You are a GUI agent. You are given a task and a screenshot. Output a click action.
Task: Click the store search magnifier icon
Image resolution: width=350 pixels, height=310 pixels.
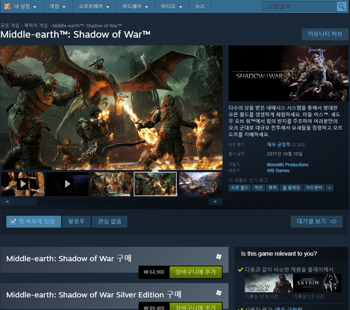(x=341, y=6)
